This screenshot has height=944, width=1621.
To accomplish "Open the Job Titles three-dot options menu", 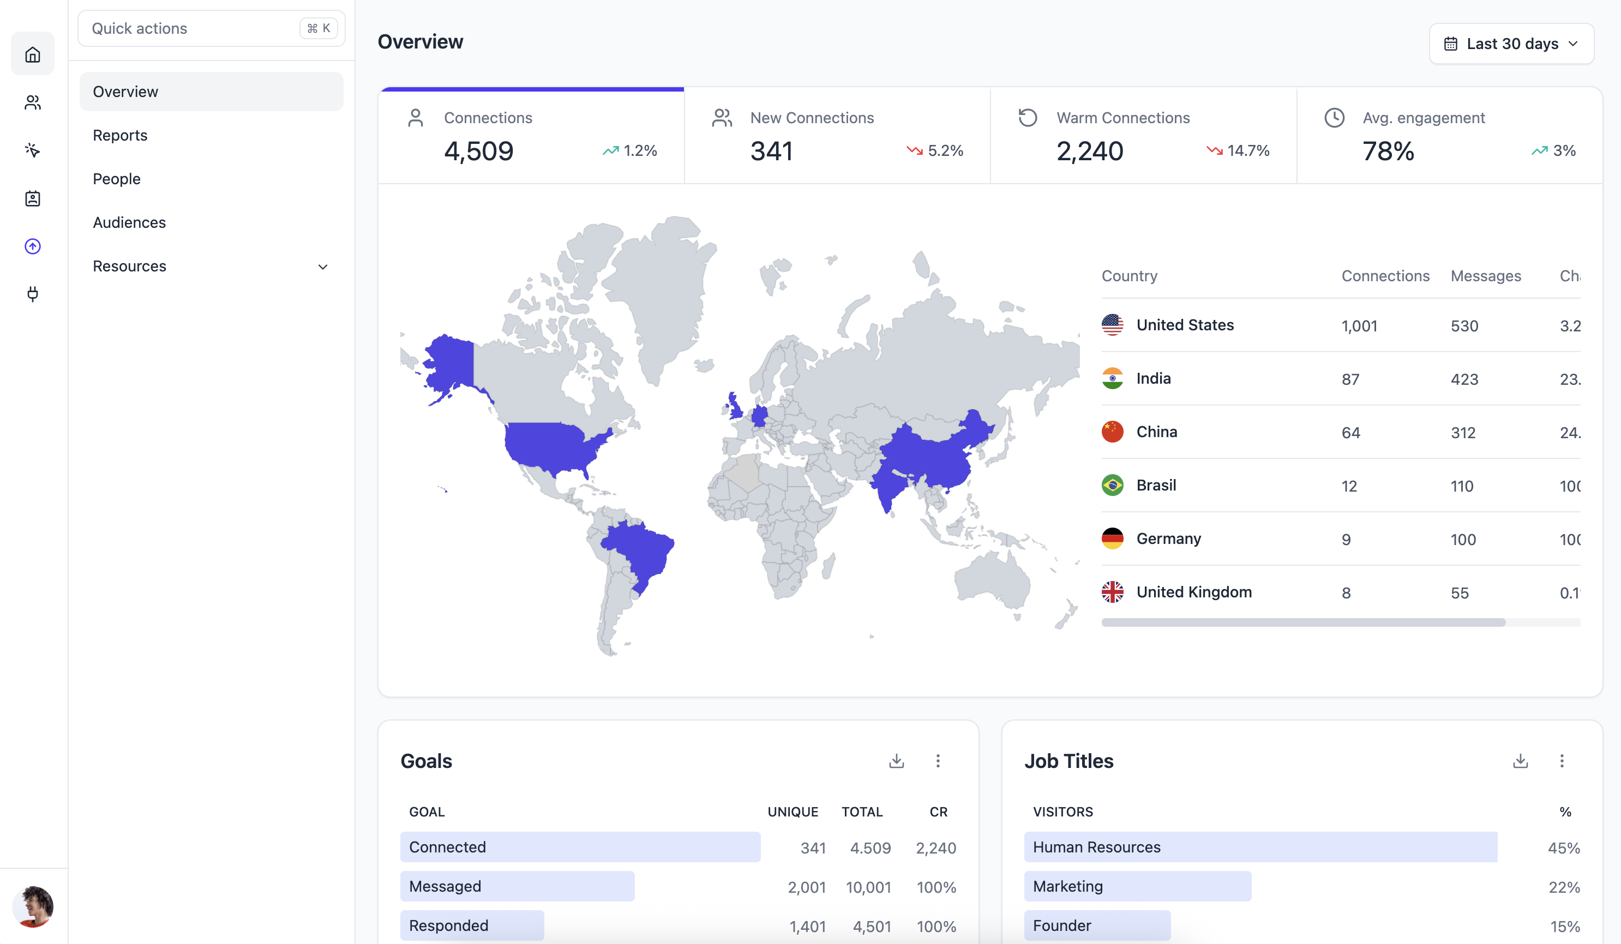I will click(1563, 761).
